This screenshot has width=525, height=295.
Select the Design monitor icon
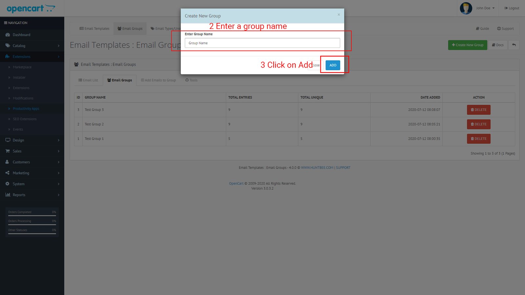(8, 140)
